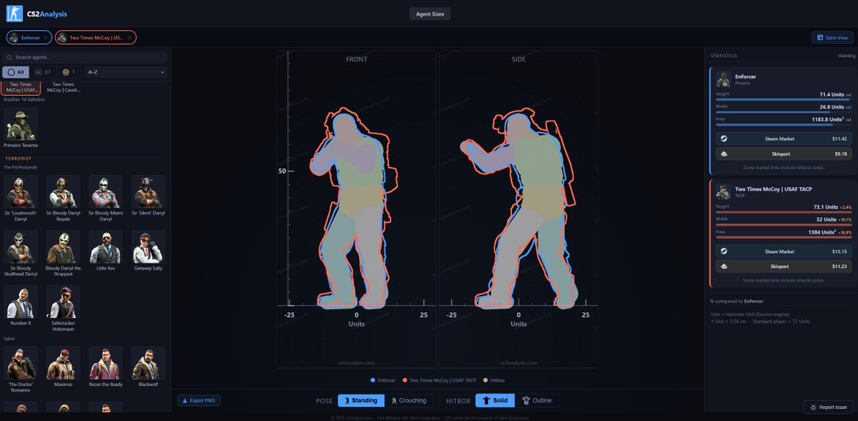Remove the Two Times McCoy chip with its X

pyautogui.click(x=130, y=38)
